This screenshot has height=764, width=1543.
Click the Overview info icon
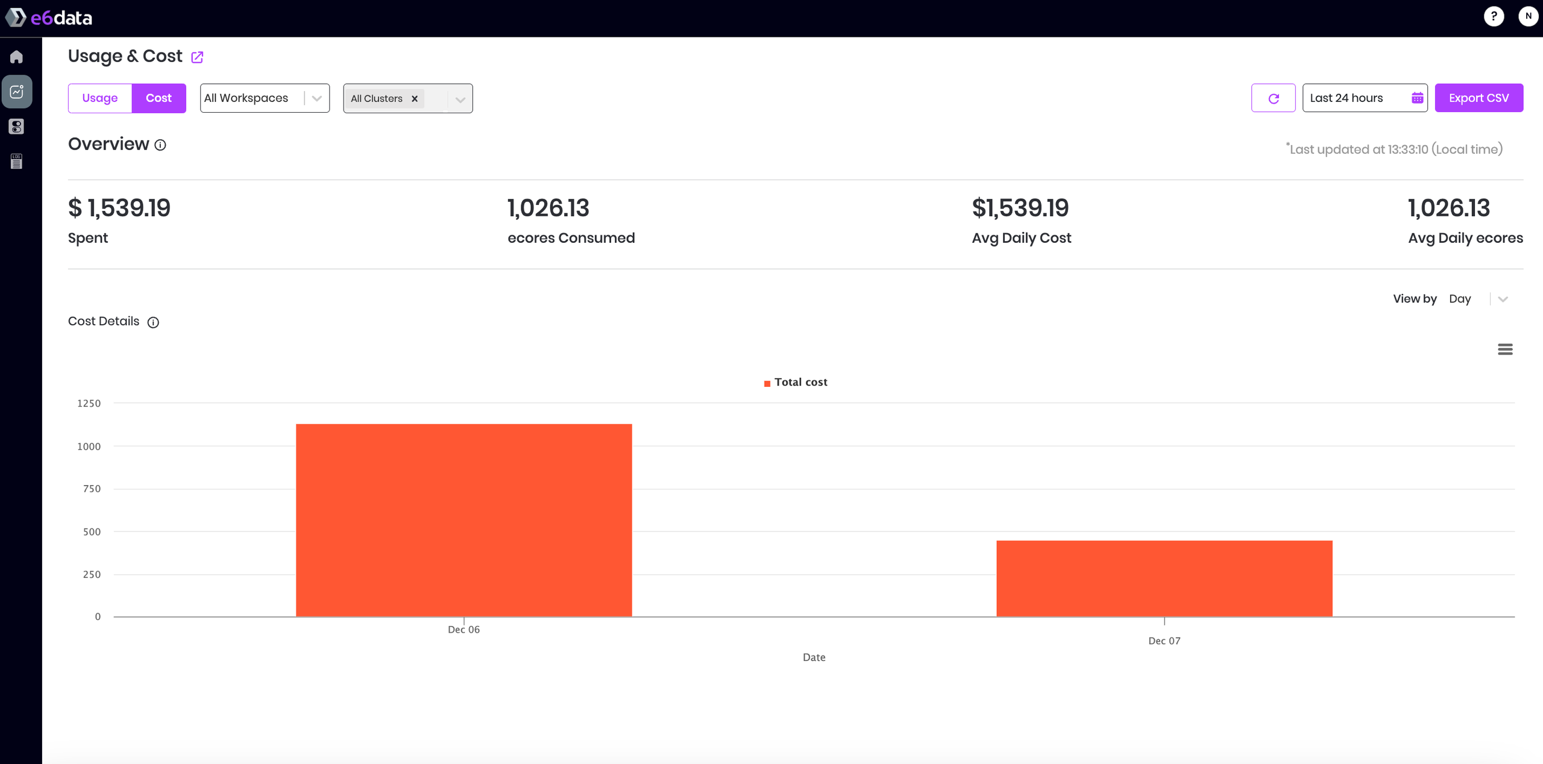(160, 145)
